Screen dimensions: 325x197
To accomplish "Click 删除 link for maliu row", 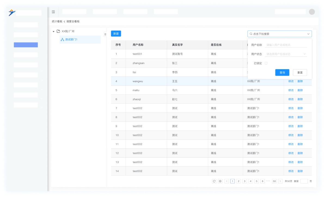I will [300, 90].
